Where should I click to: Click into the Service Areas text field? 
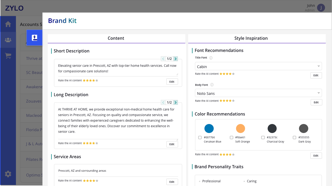[x=118, y=171]
